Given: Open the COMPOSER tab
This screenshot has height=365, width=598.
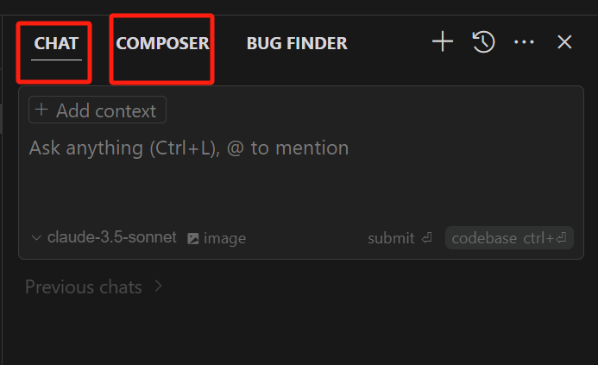Looking at the screenshot, I should pyautogui.click(x=162, y=43).
